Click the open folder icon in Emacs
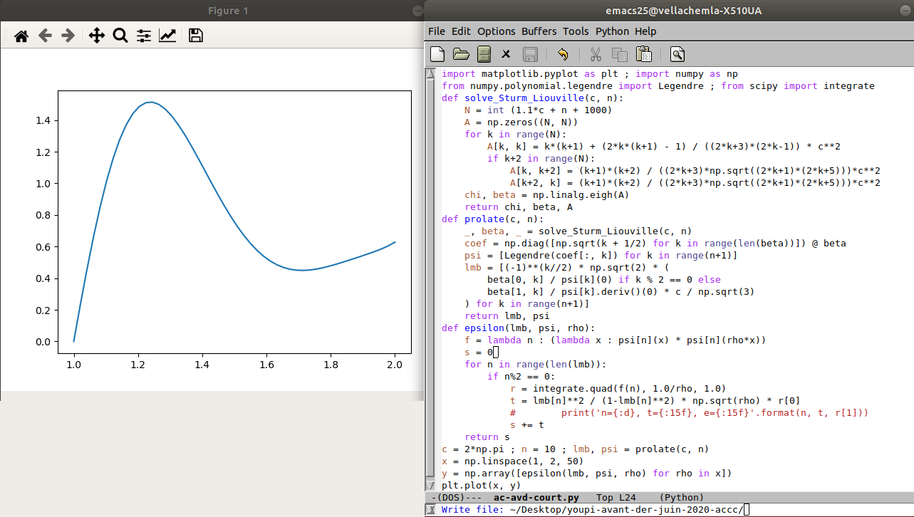 pyautogui.click(x=461, y=54)
